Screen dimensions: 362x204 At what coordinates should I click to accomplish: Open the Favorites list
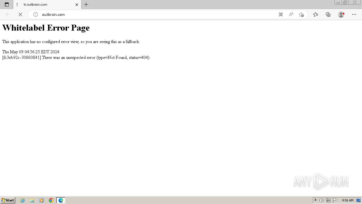tap(316, 14)
